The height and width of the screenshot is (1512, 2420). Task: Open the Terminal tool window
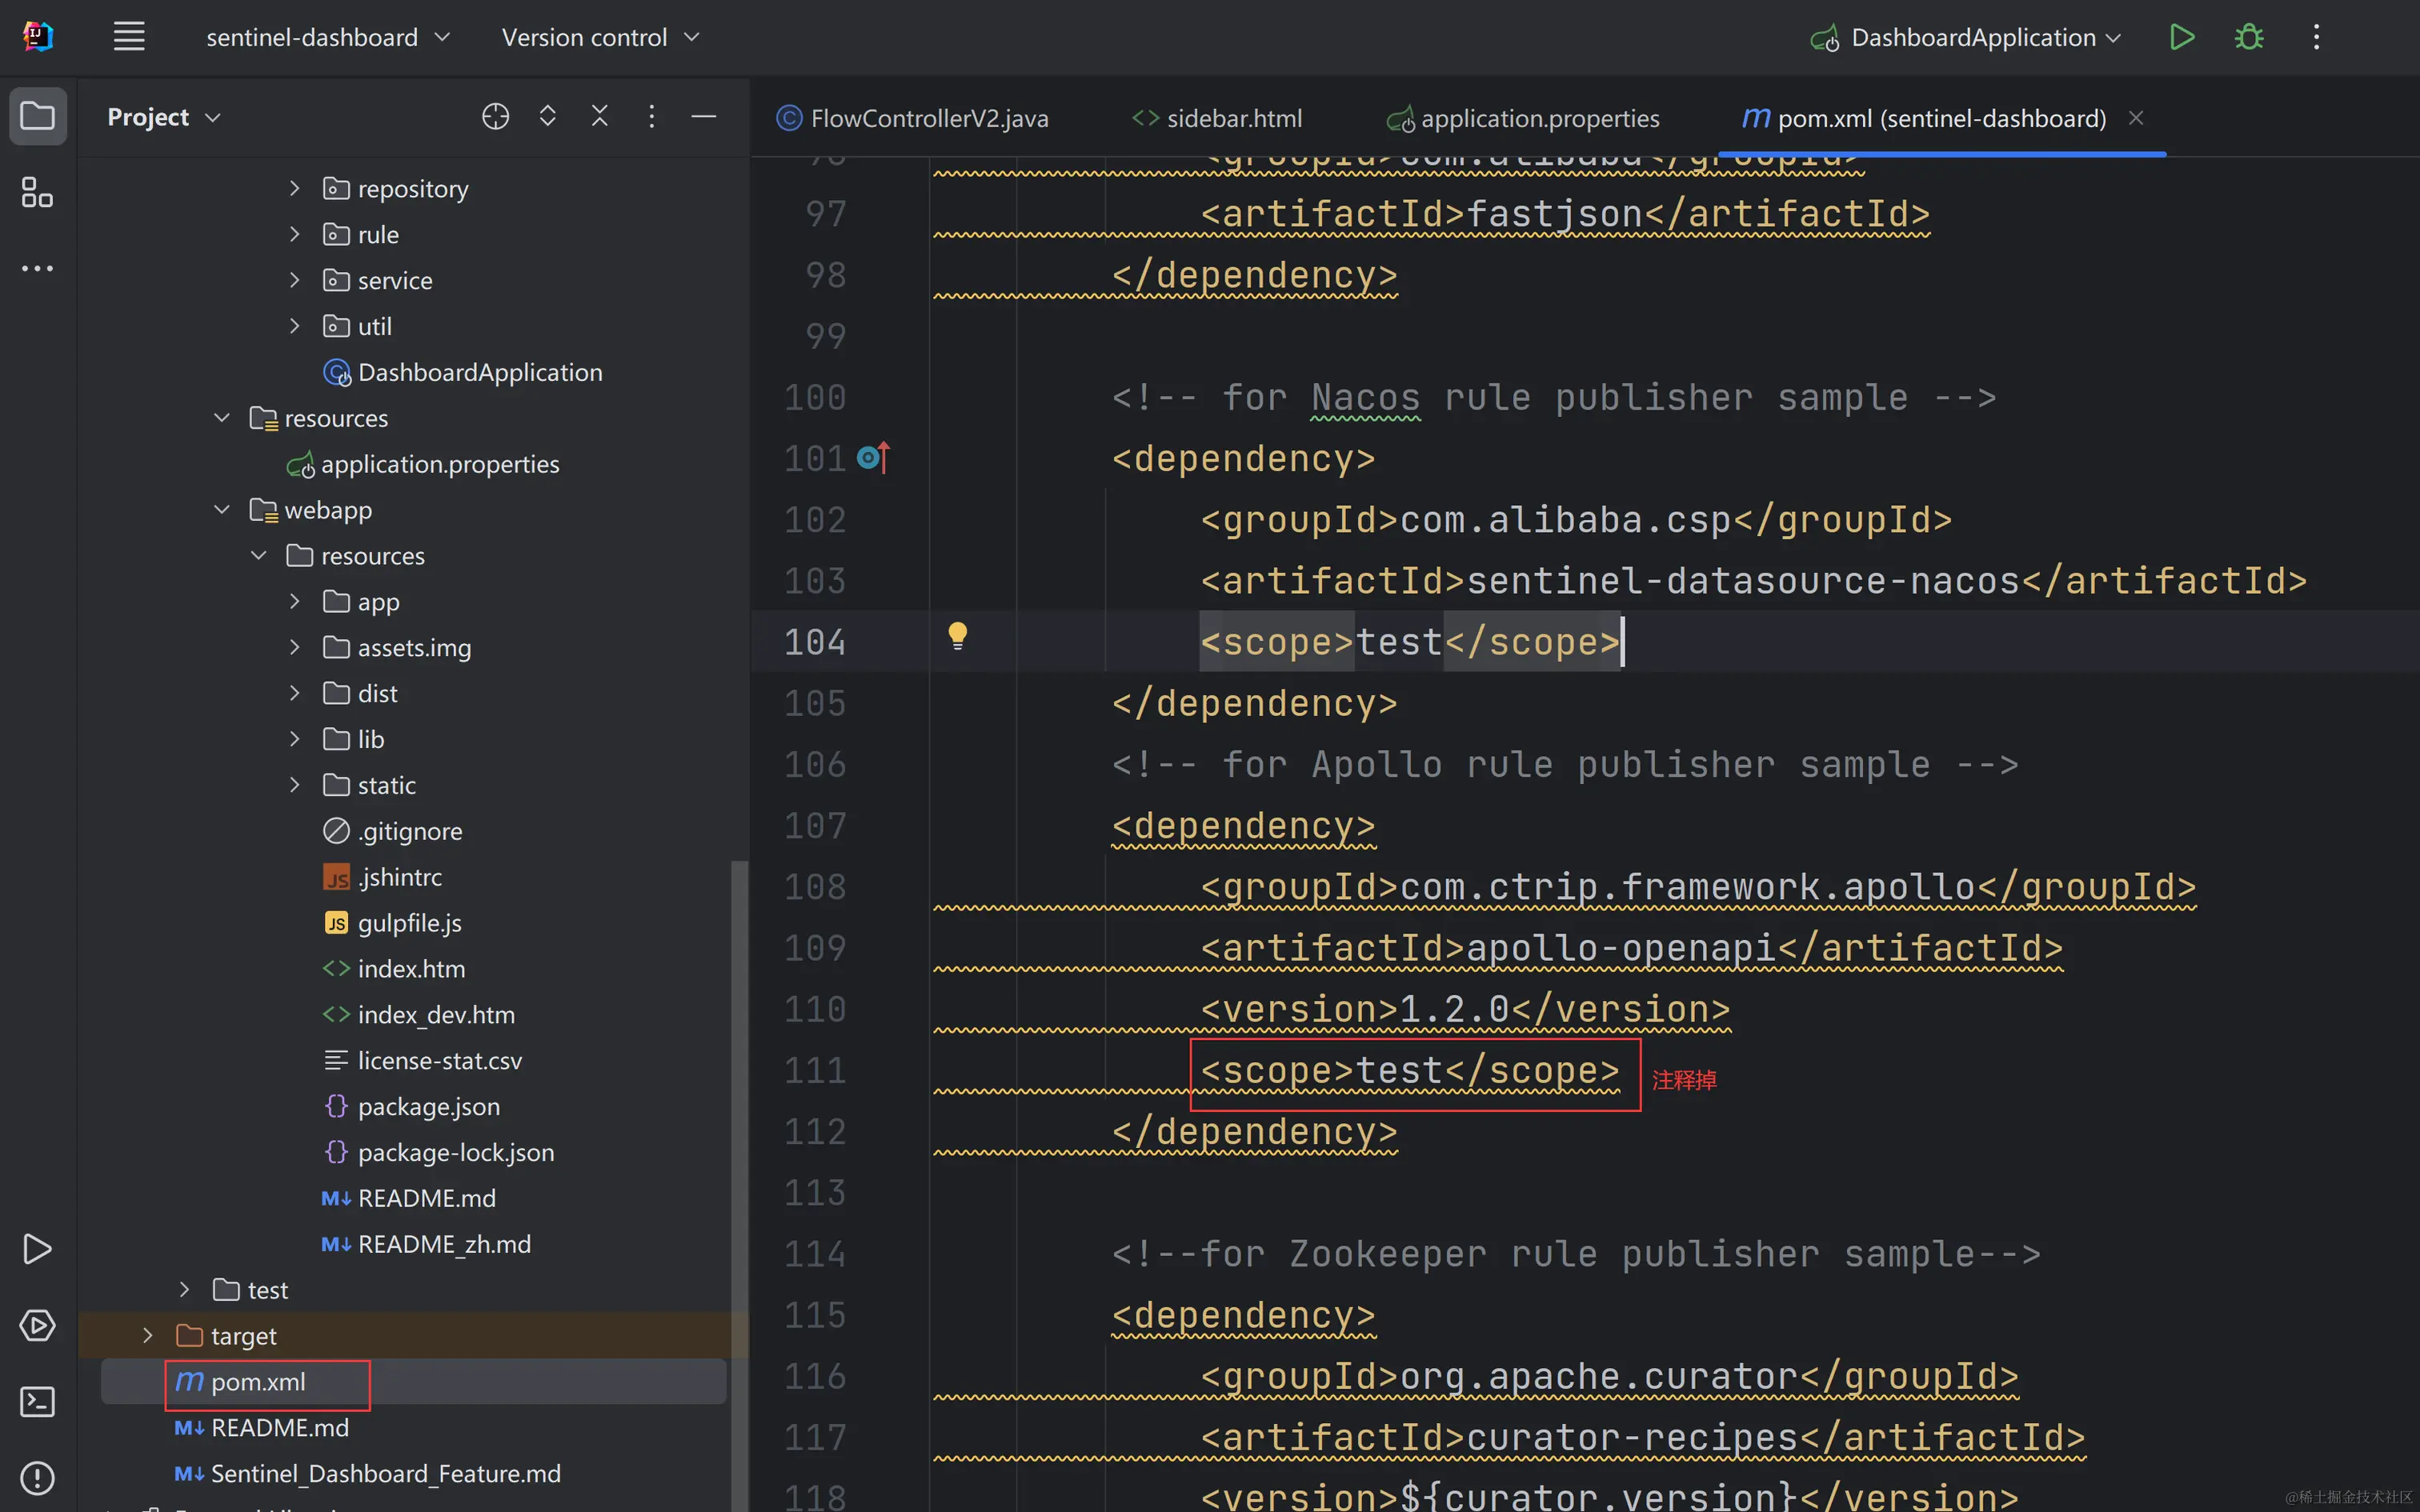pos(37,1401)
